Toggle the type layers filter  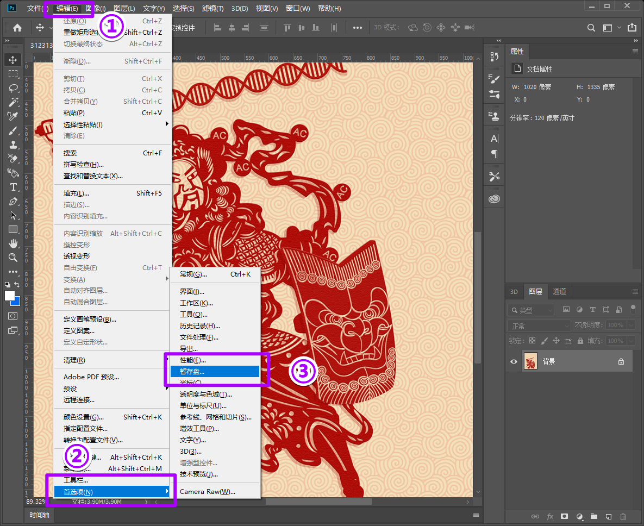[593, 310]
